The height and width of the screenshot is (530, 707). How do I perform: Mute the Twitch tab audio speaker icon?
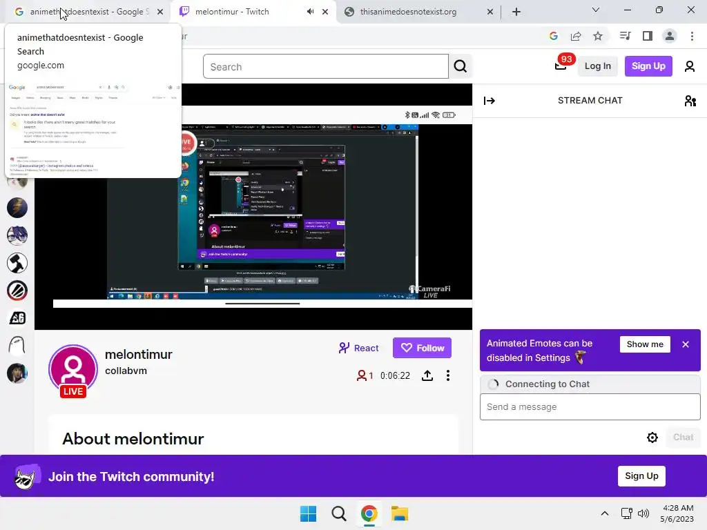310,12
